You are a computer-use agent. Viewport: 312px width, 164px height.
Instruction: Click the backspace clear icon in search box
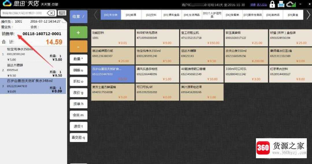tap(51, 13)
